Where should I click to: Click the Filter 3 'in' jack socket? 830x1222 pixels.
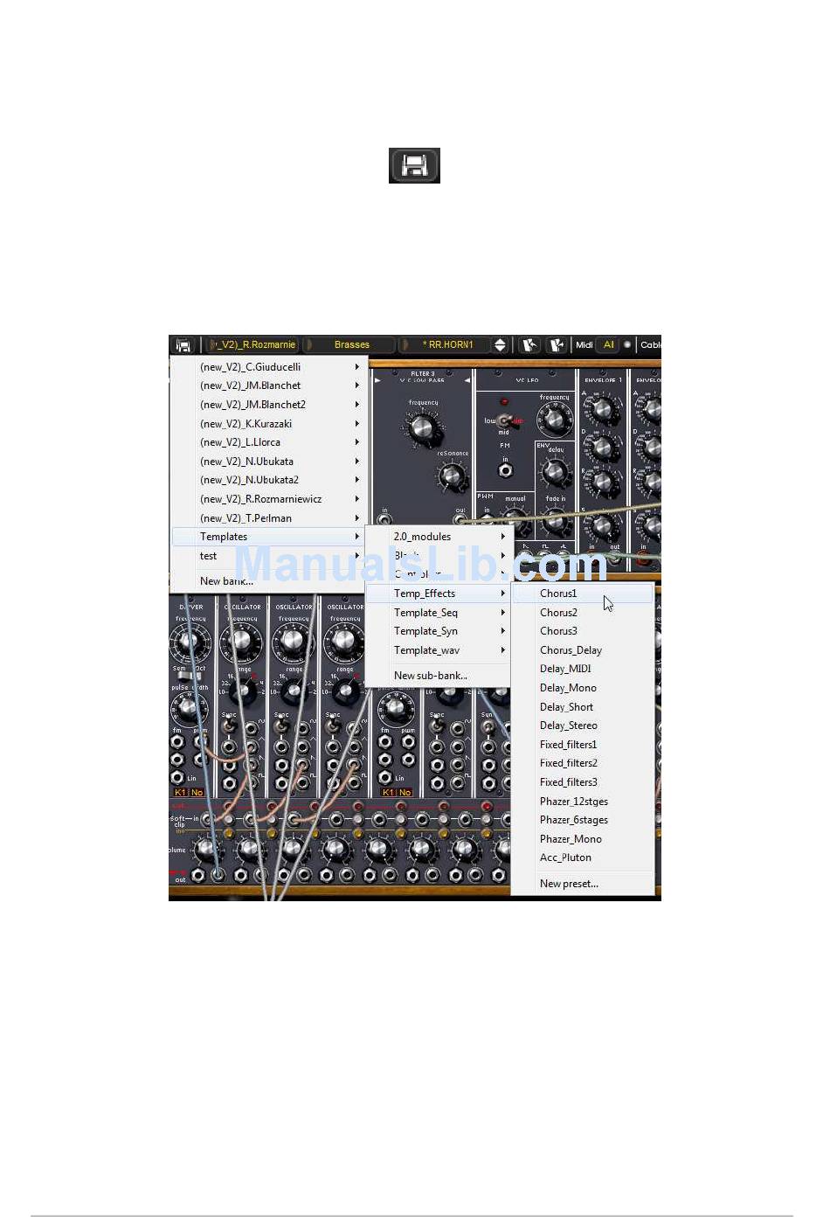[384, 521]
